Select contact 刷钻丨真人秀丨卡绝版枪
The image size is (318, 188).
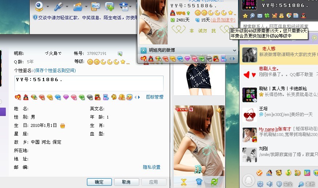(279, 95)
